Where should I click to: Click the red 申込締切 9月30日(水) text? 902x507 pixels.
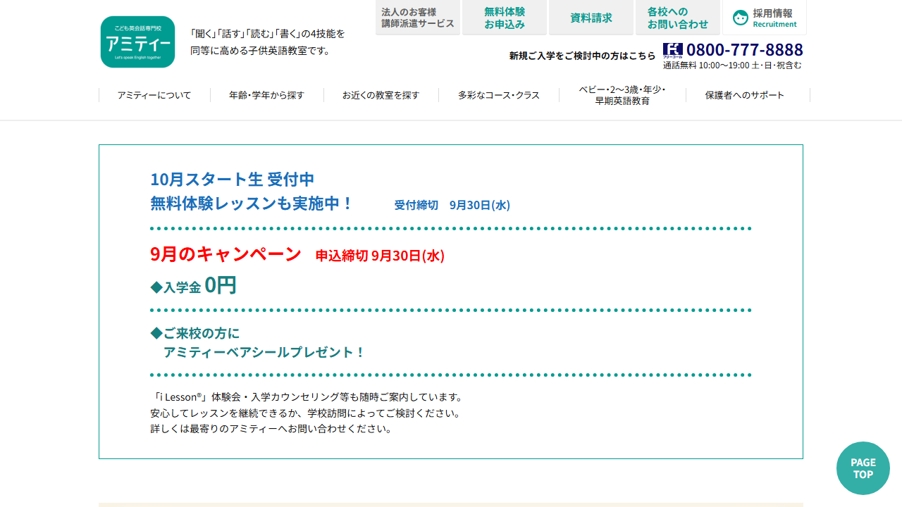click(x=380, y=256)
